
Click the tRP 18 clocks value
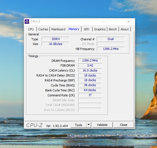coord(90,80)
